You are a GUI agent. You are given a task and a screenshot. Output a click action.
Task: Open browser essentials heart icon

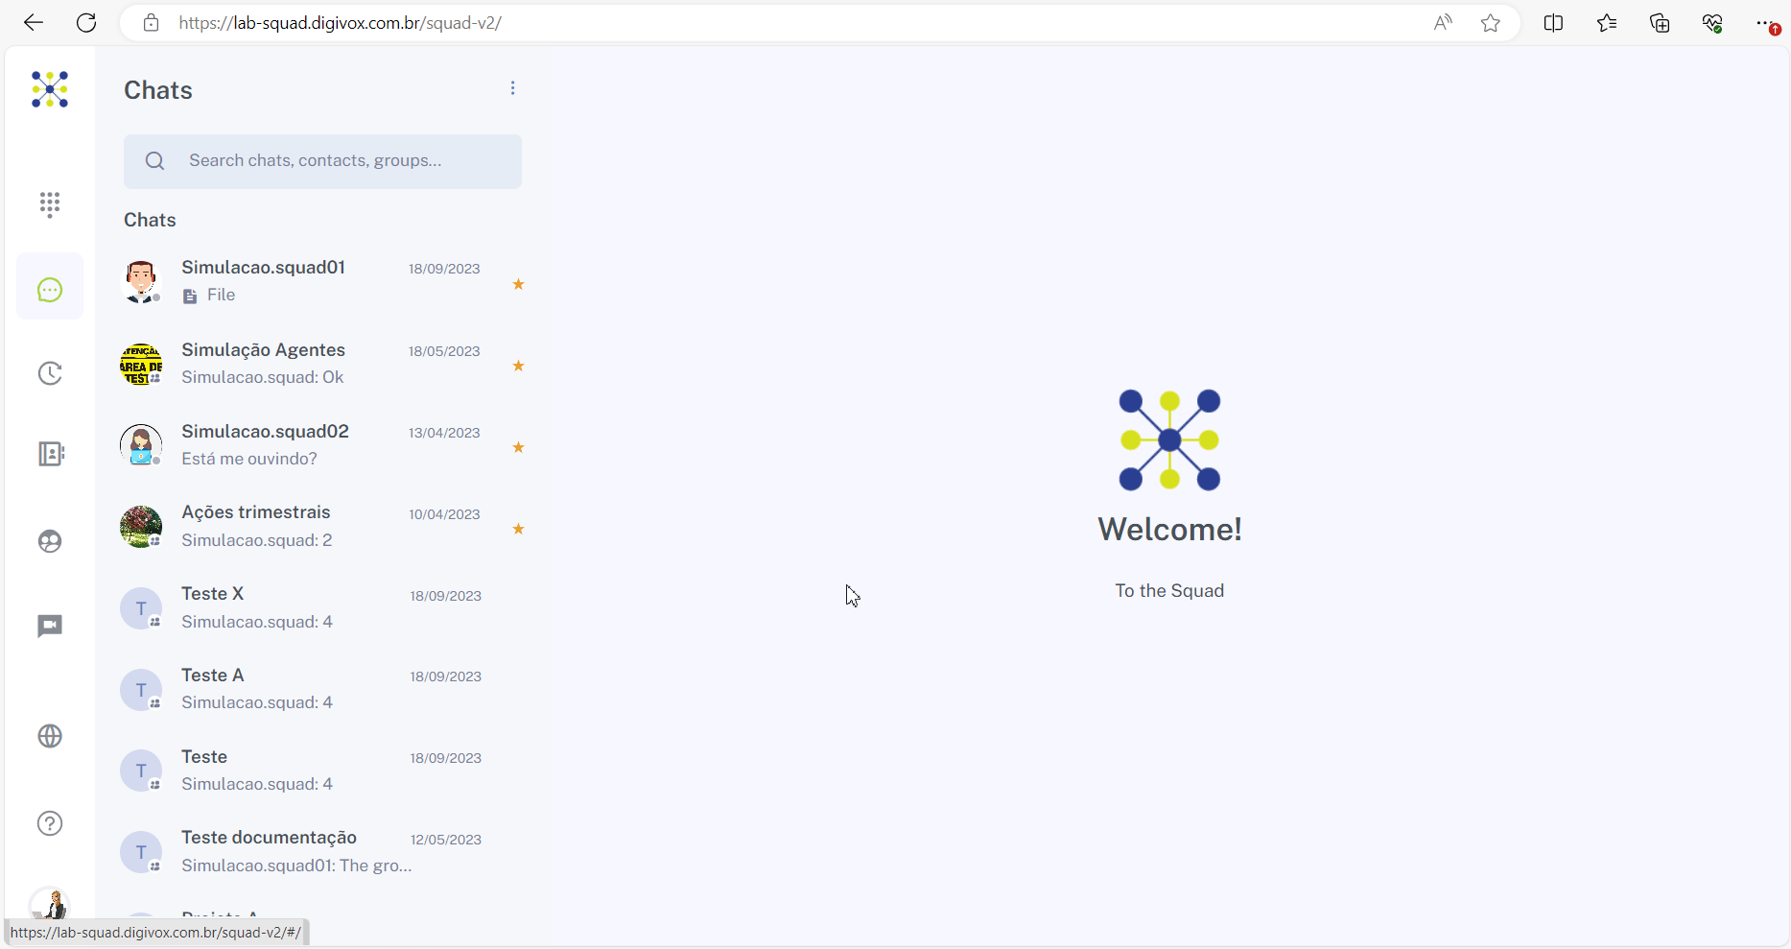1712,23
